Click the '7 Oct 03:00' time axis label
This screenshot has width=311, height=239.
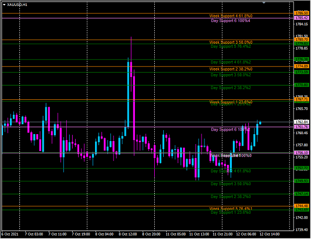click(34, 234)
